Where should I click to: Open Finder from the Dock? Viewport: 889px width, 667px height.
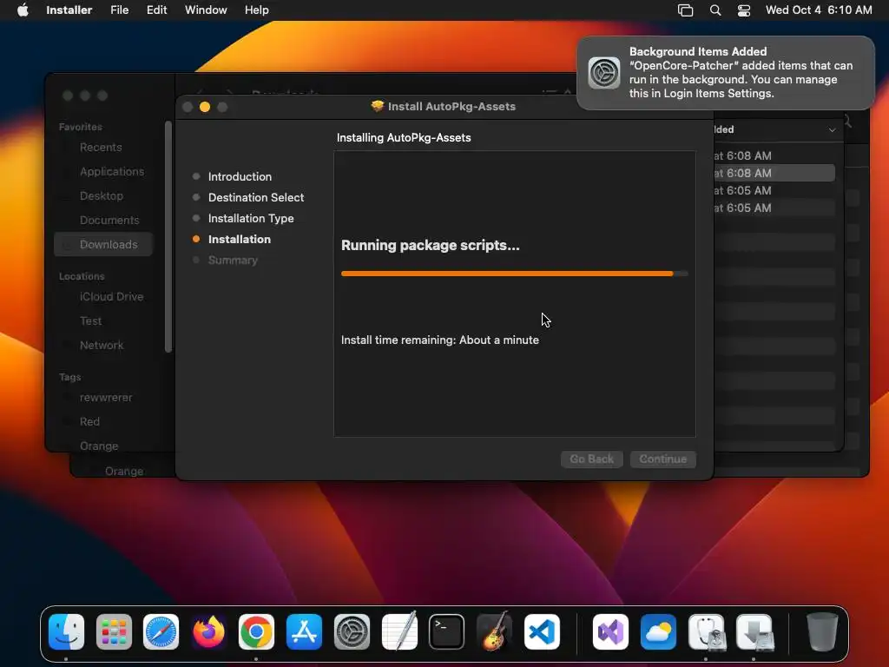[66, 632]
